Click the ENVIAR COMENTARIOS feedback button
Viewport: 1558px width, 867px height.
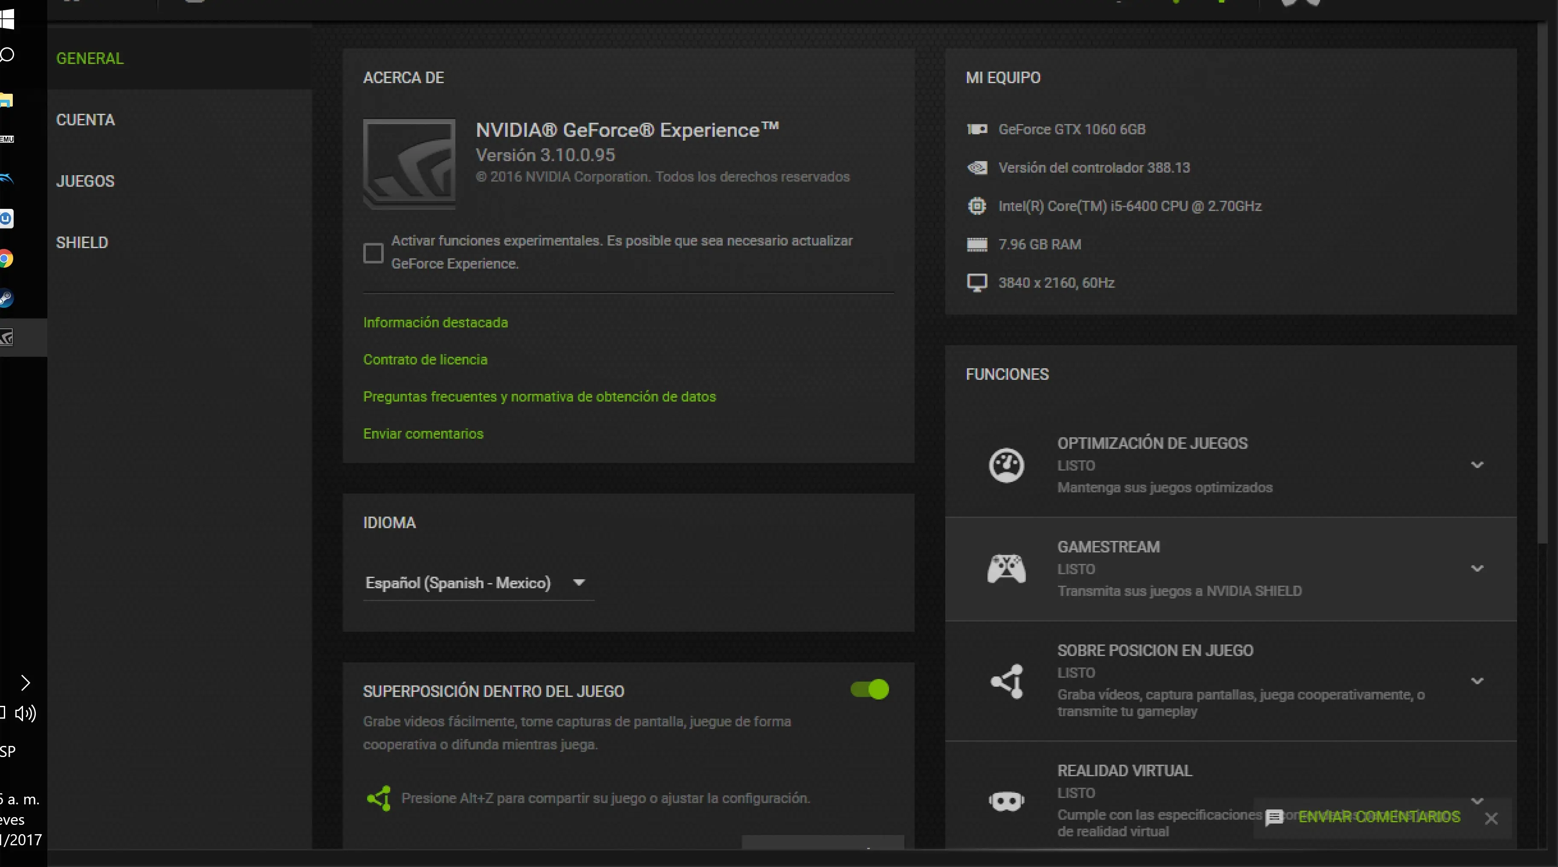(x=1379, y=817)
